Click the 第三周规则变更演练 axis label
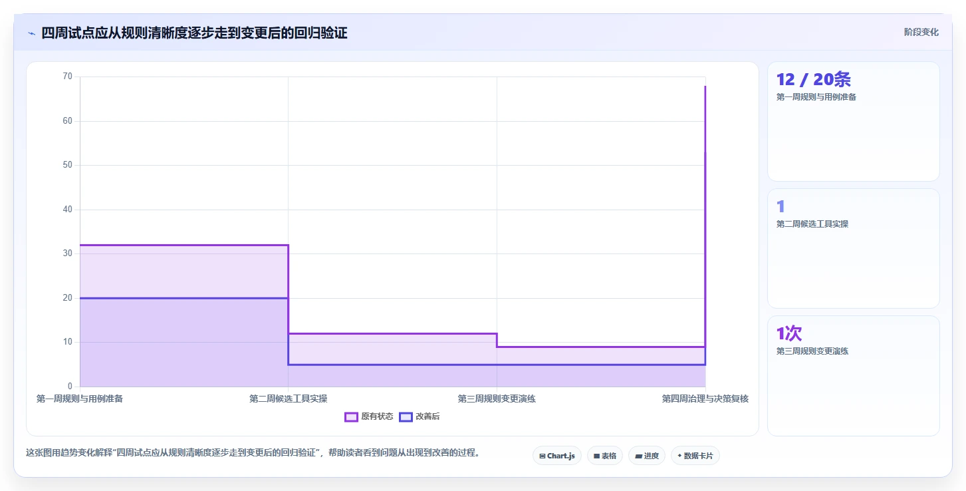966x491 pixels. tap(497, 399)
